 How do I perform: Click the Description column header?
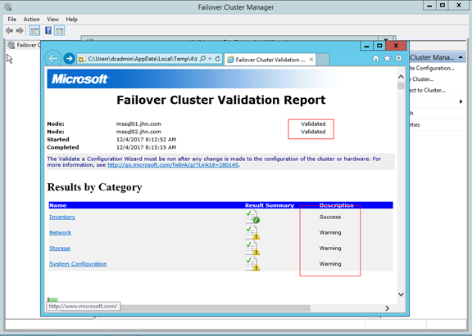[336, 205]
